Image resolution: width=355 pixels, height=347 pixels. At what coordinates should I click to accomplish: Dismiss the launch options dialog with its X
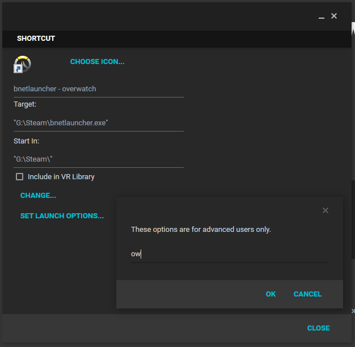tap(326, 210)
